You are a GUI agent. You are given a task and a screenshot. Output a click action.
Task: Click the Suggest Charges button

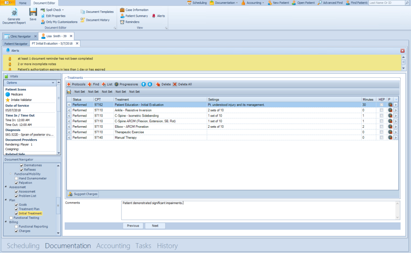coord(83,194)
